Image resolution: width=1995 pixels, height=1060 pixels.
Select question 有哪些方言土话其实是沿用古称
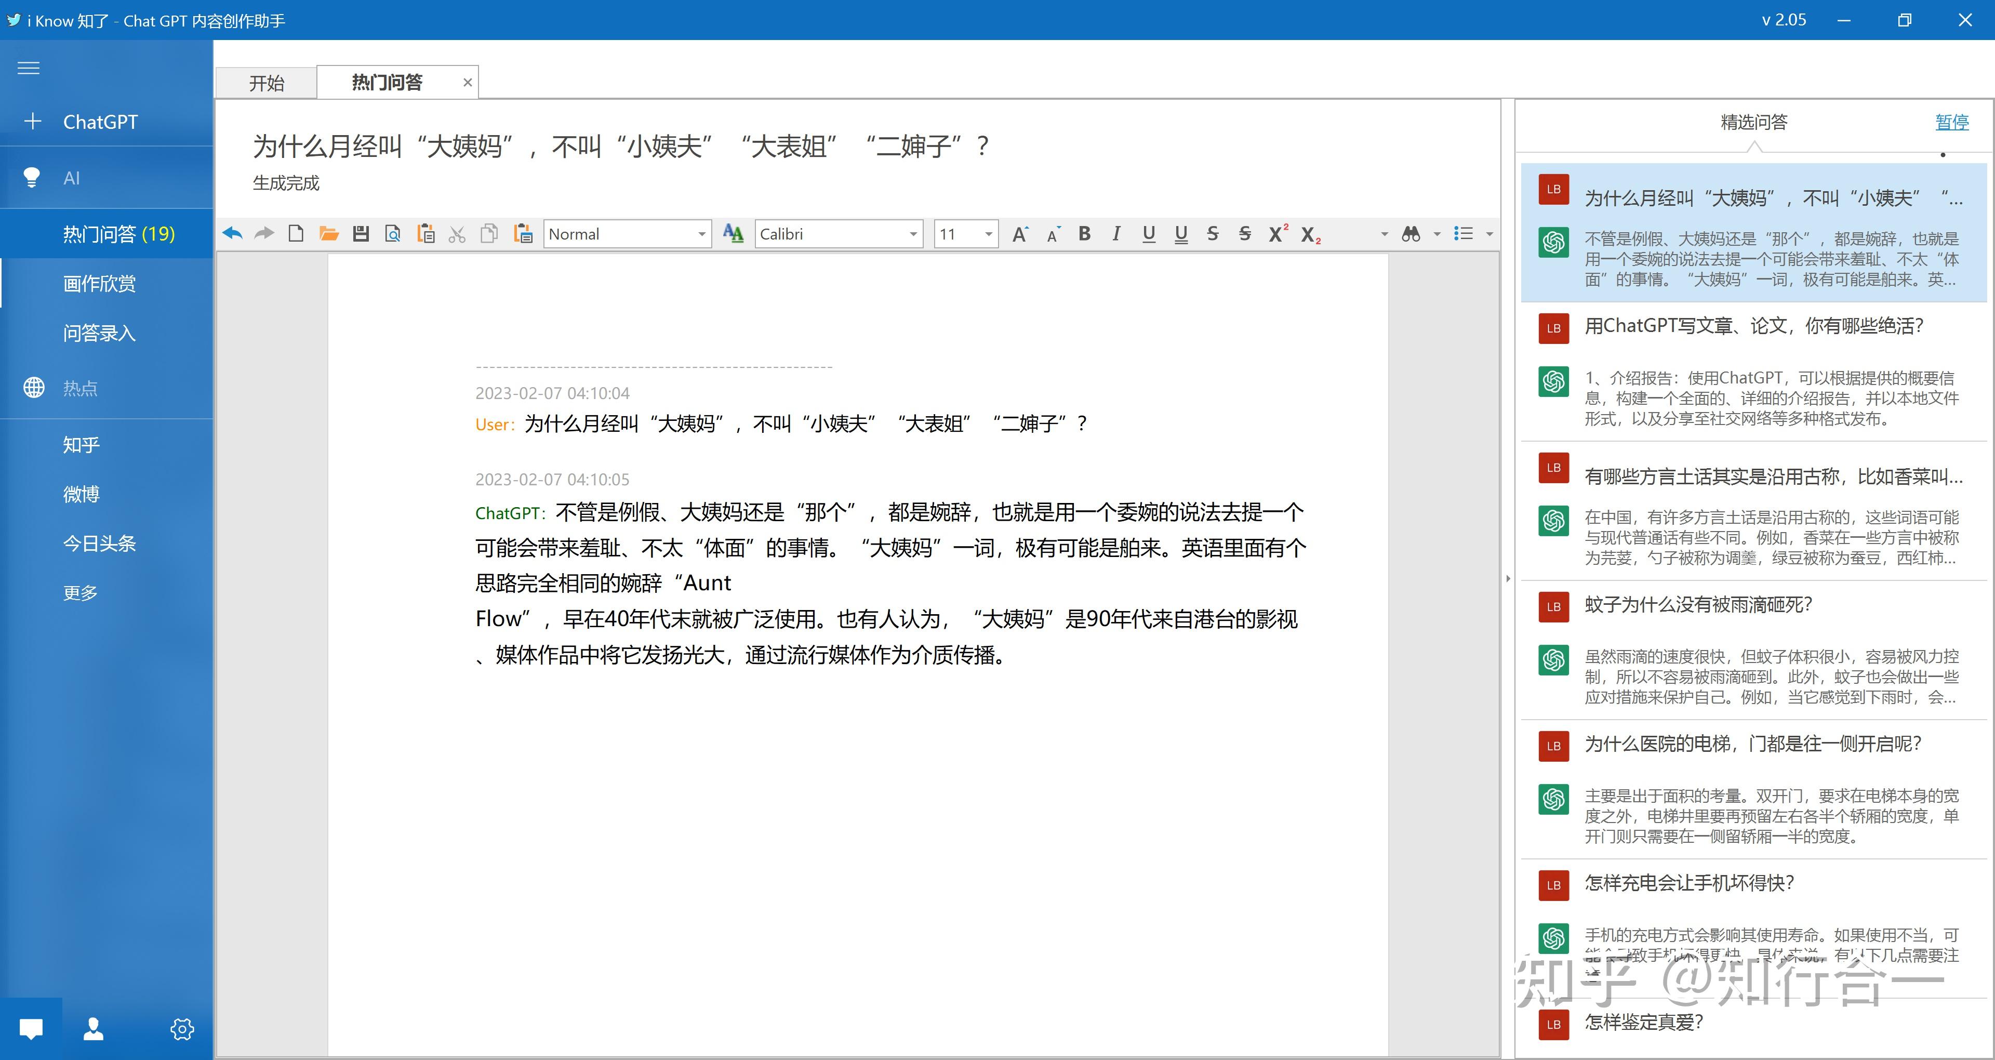[1774, 476]
